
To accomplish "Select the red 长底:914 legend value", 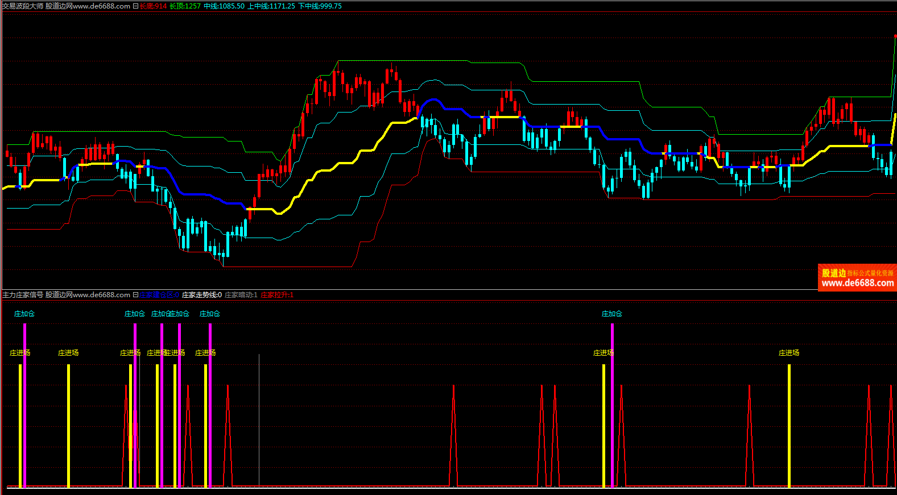I will pyautogui.click(x=154, y=6).
